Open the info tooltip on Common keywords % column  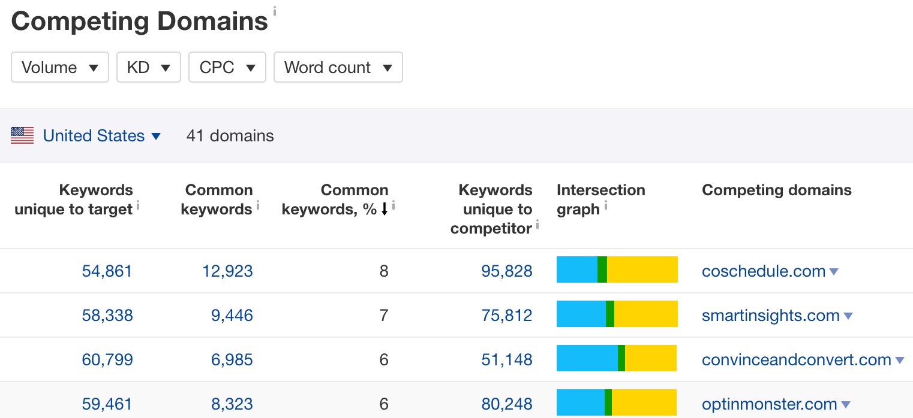point(394,205)
